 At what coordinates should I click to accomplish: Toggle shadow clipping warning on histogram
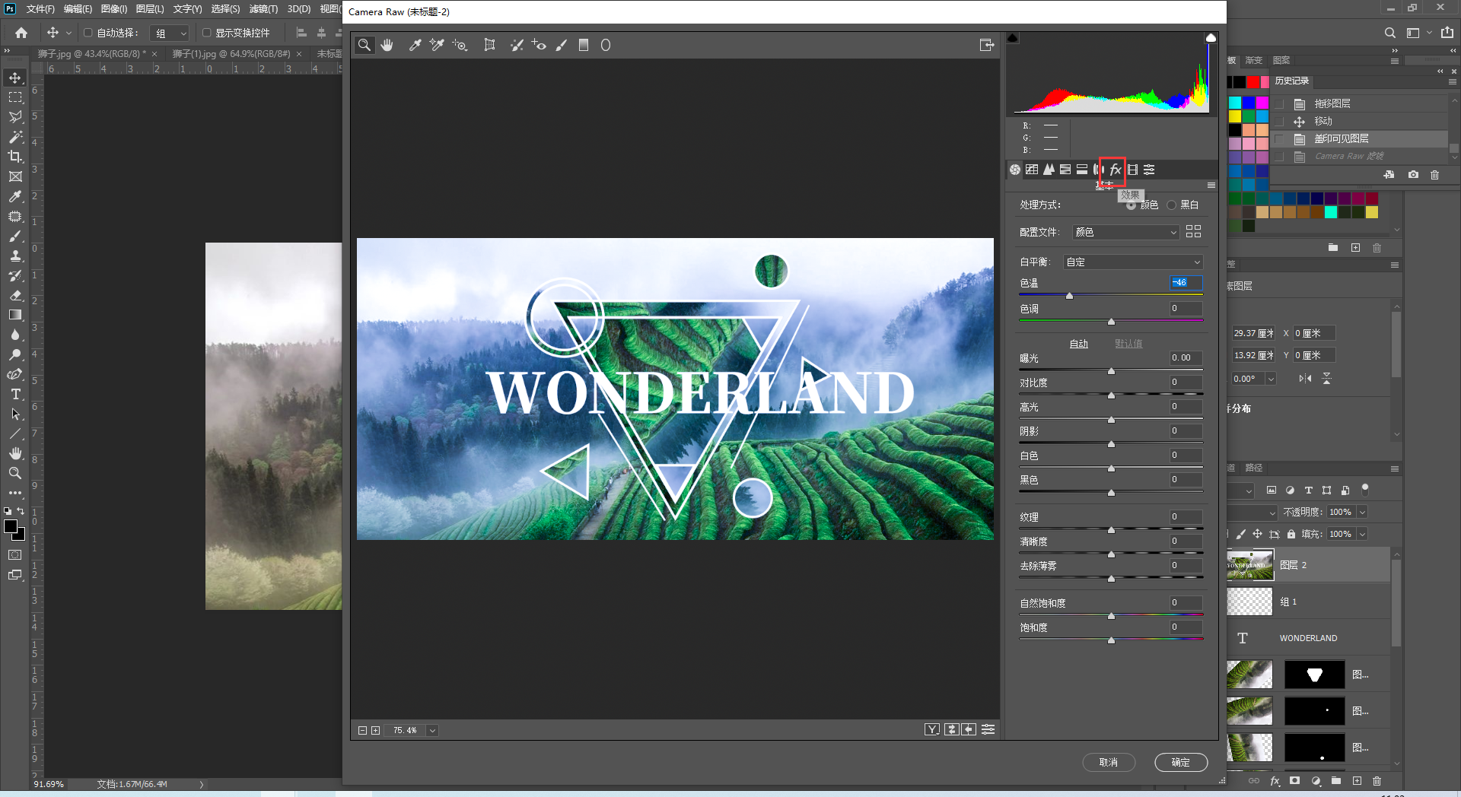(x=1013, y=37)
